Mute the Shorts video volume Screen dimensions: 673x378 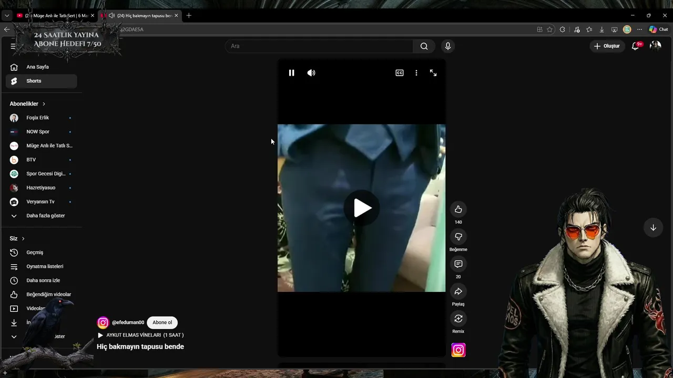pos(311,73)
